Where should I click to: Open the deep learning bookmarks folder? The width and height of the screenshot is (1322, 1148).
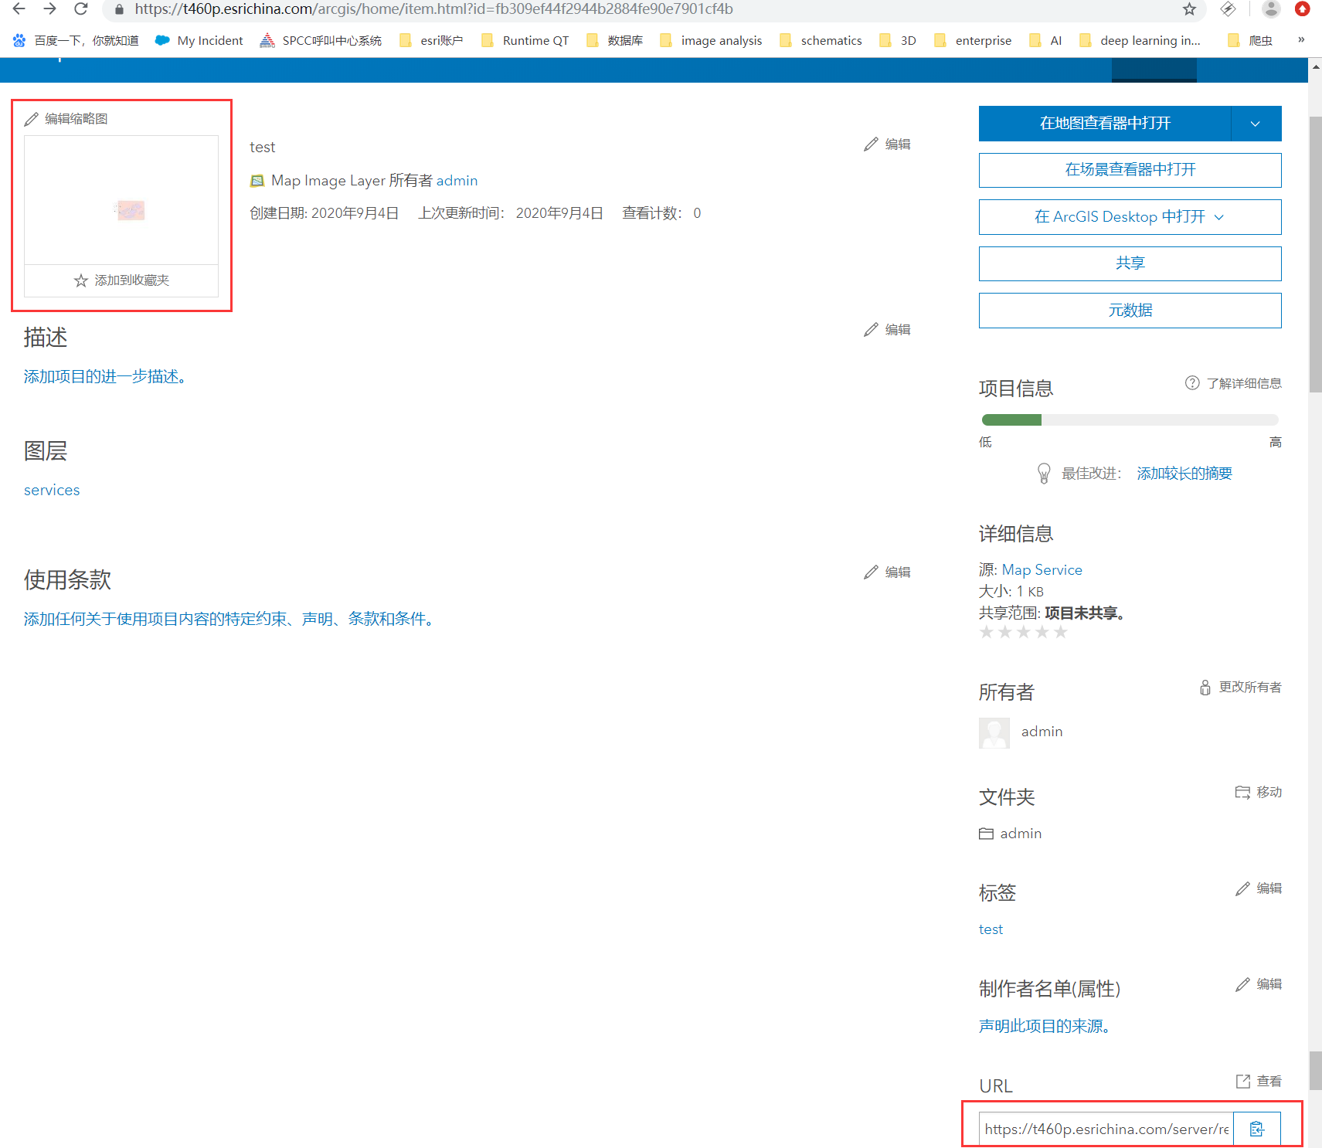[x=1149, y=40]
